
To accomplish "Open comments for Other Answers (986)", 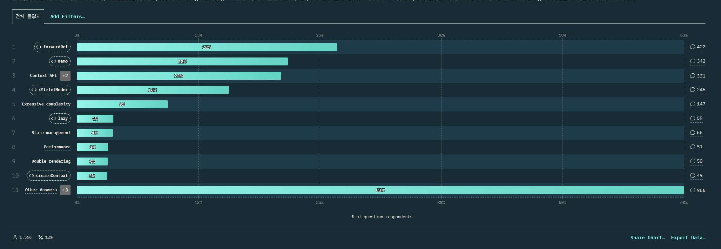I will pos(697,190).
